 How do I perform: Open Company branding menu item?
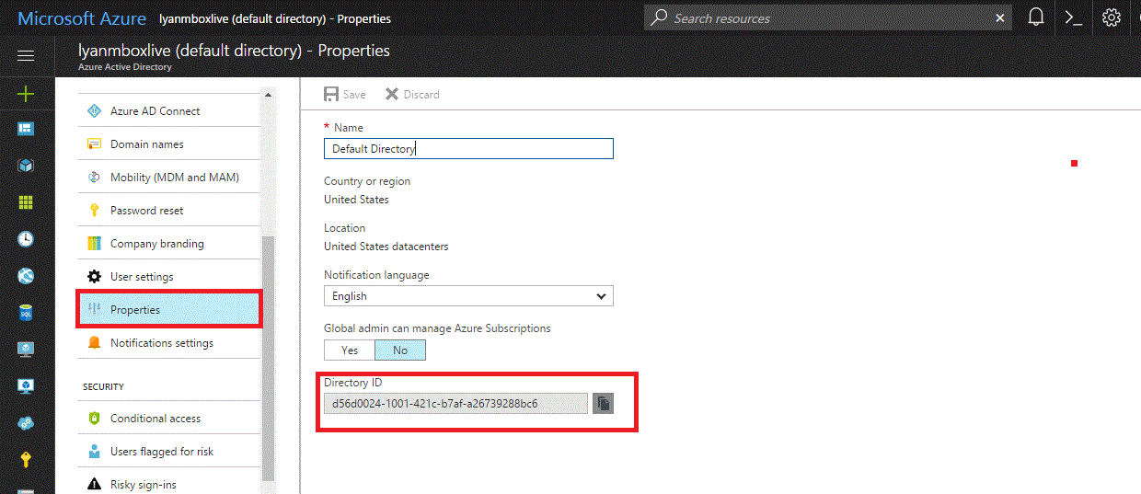tap(156, 244)
